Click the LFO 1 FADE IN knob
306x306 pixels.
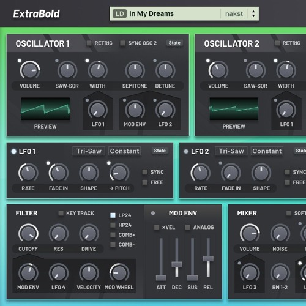point(59,173)
